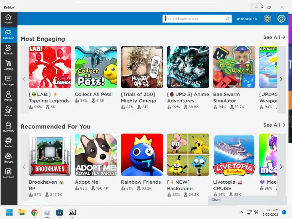The width and height of the screenshot is (292, 219).
Task: Open the Catalog shopping cart icon
Action: 8,65
